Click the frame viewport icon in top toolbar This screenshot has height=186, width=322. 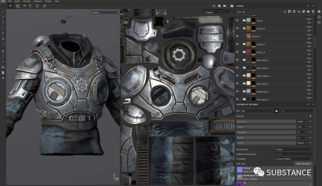37,6
